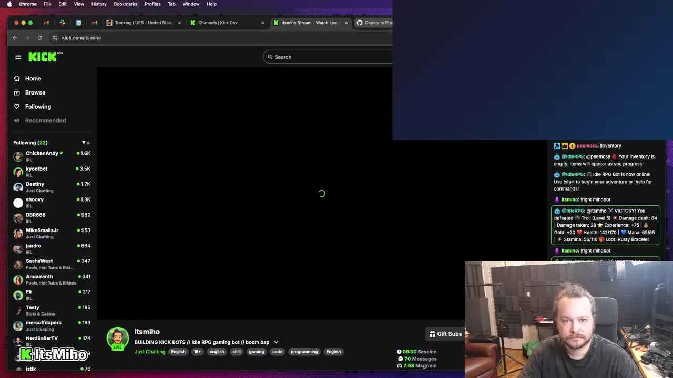The height and width of the screenshot is (378, 673).
Task: Click the loading spinner in video player
Action: point(322,194)
